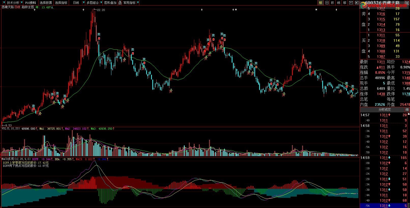The width and height of the screenshot is (410, 208).
Task: Click the 跌停 limit-down price 1170
Action: click(x=406, y=94)
